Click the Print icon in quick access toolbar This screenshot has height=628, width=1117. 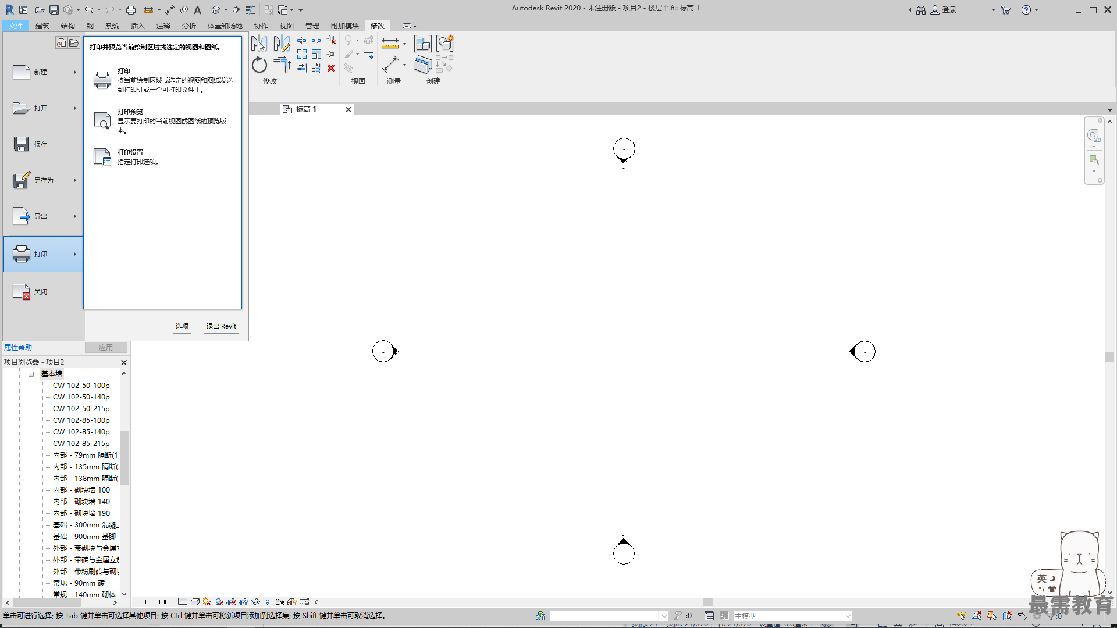pyautogui.click(x=131, y=9)
